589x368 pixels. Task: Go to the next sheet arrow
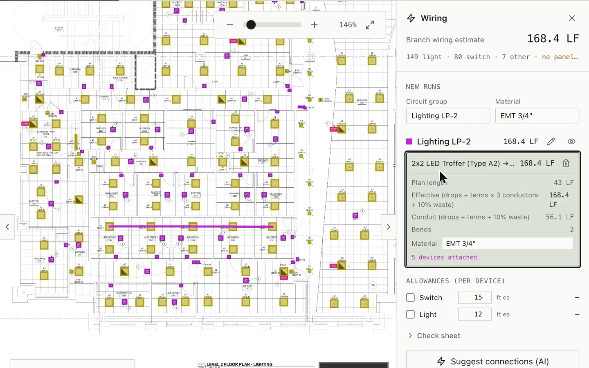tap(388, 227)
